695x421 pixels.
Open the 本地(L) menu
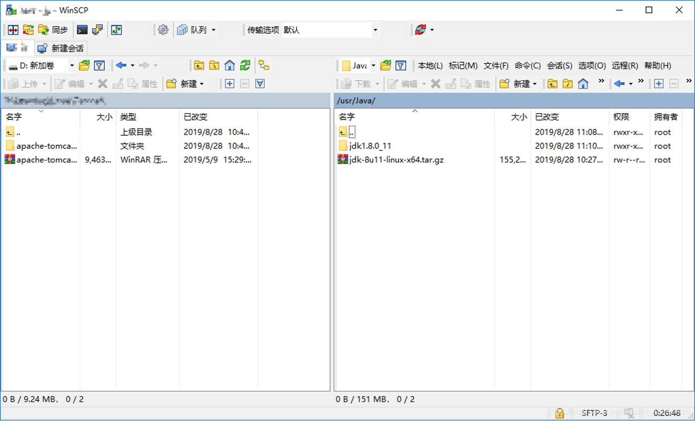(x=430, y=66)
